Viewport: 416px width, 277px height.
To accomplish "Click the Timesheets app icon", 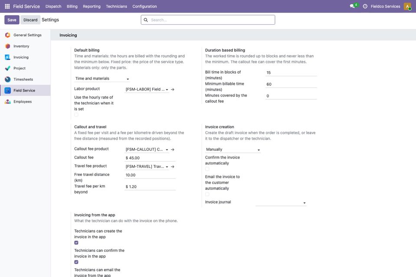I will [8, 79].
